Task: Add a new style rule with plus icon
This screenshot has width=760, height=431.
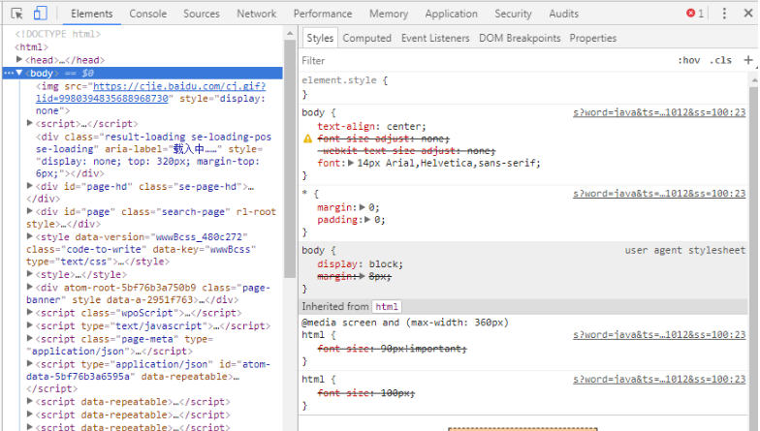Action: (x=748, y=60)
